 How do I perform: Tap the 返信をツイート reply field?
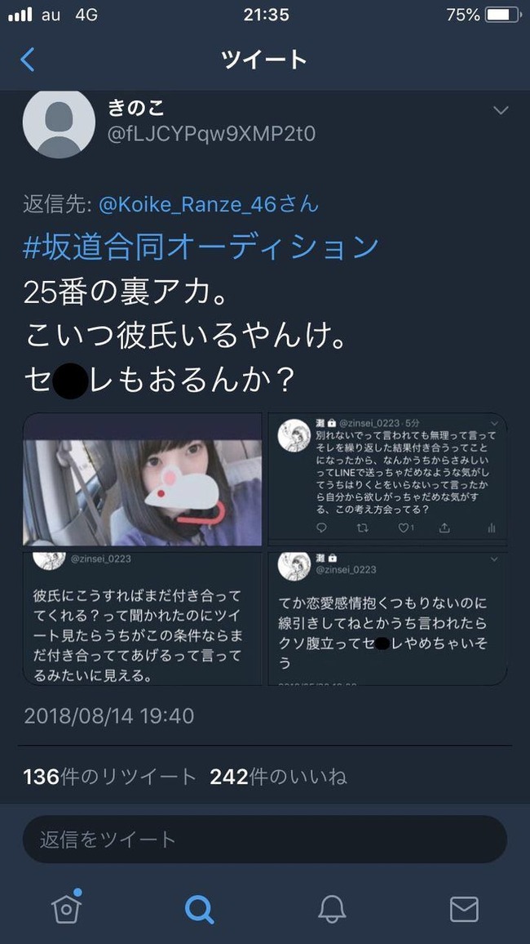click(x=265, y=839)
